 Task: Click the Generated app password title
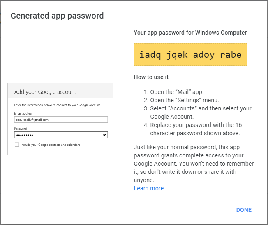[57, 16]
